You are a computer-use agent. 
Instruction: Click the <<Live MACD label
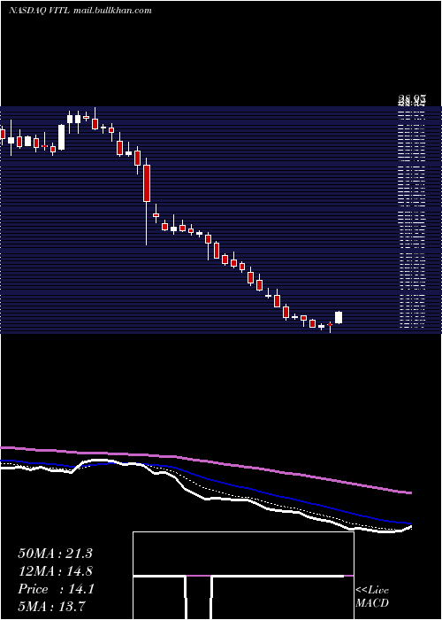click(372, 597)
